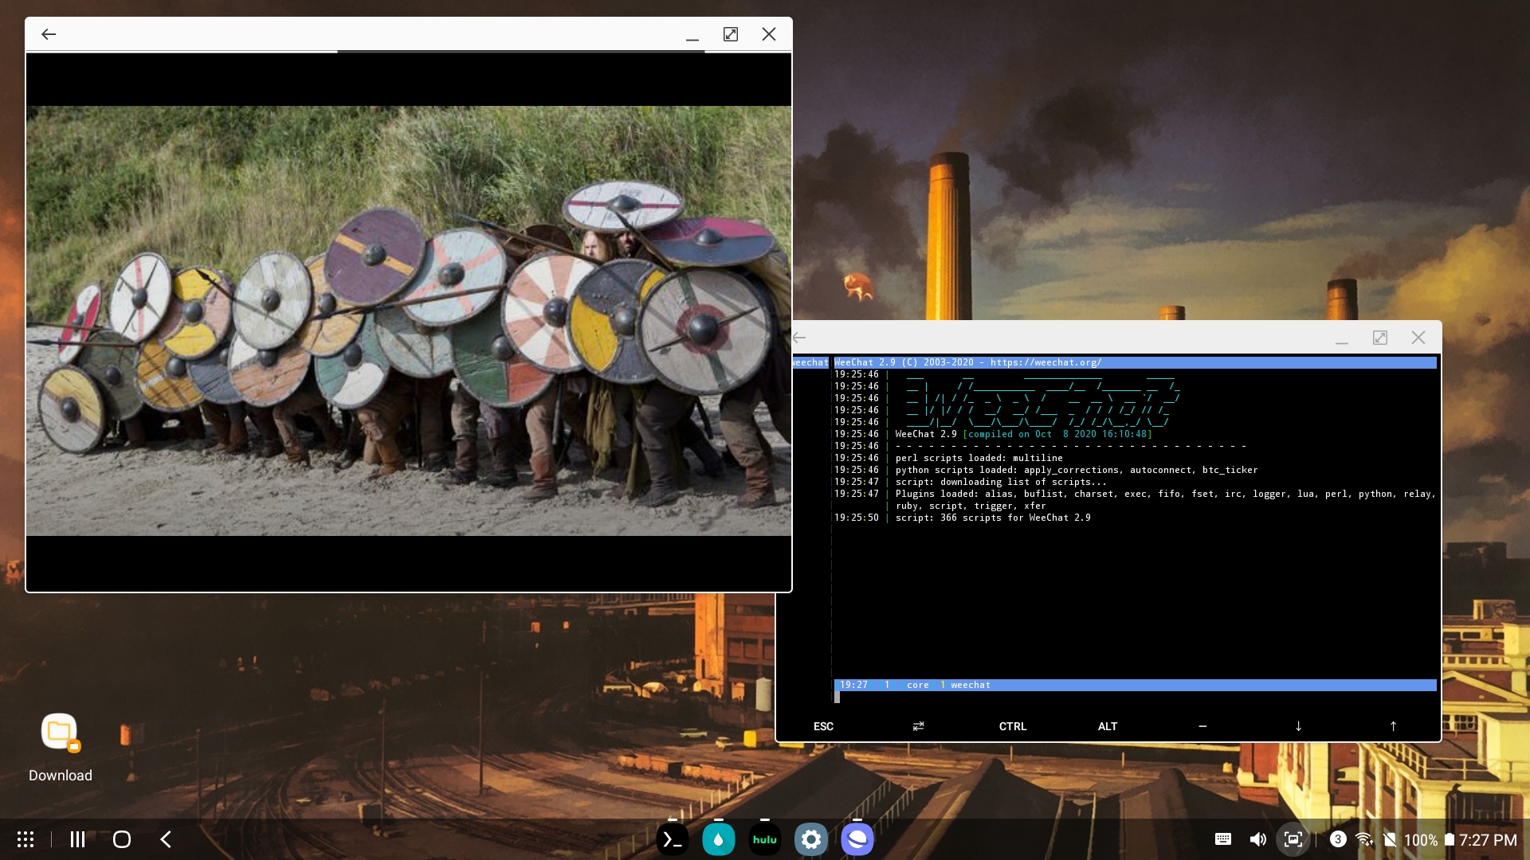Close the image viewer window

[x=769, y=34]
